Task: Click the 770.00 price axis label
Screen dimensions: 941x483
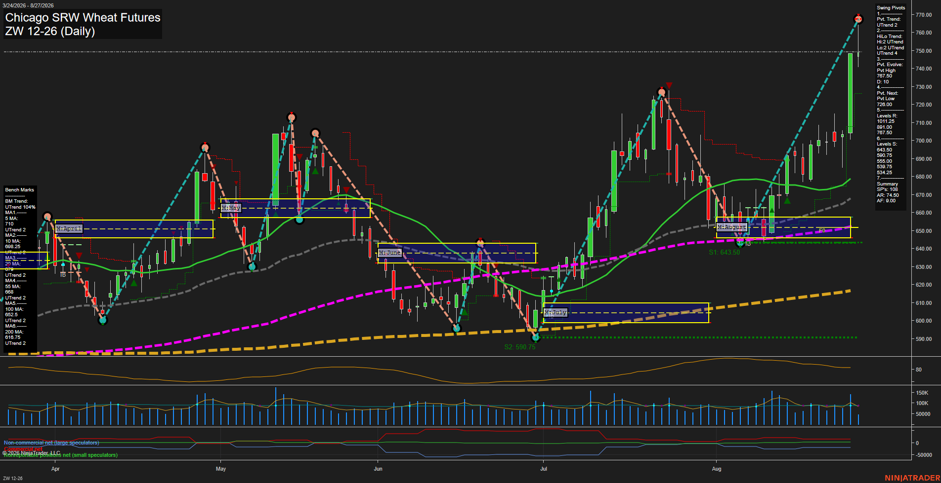Action: tap(924, 15)
